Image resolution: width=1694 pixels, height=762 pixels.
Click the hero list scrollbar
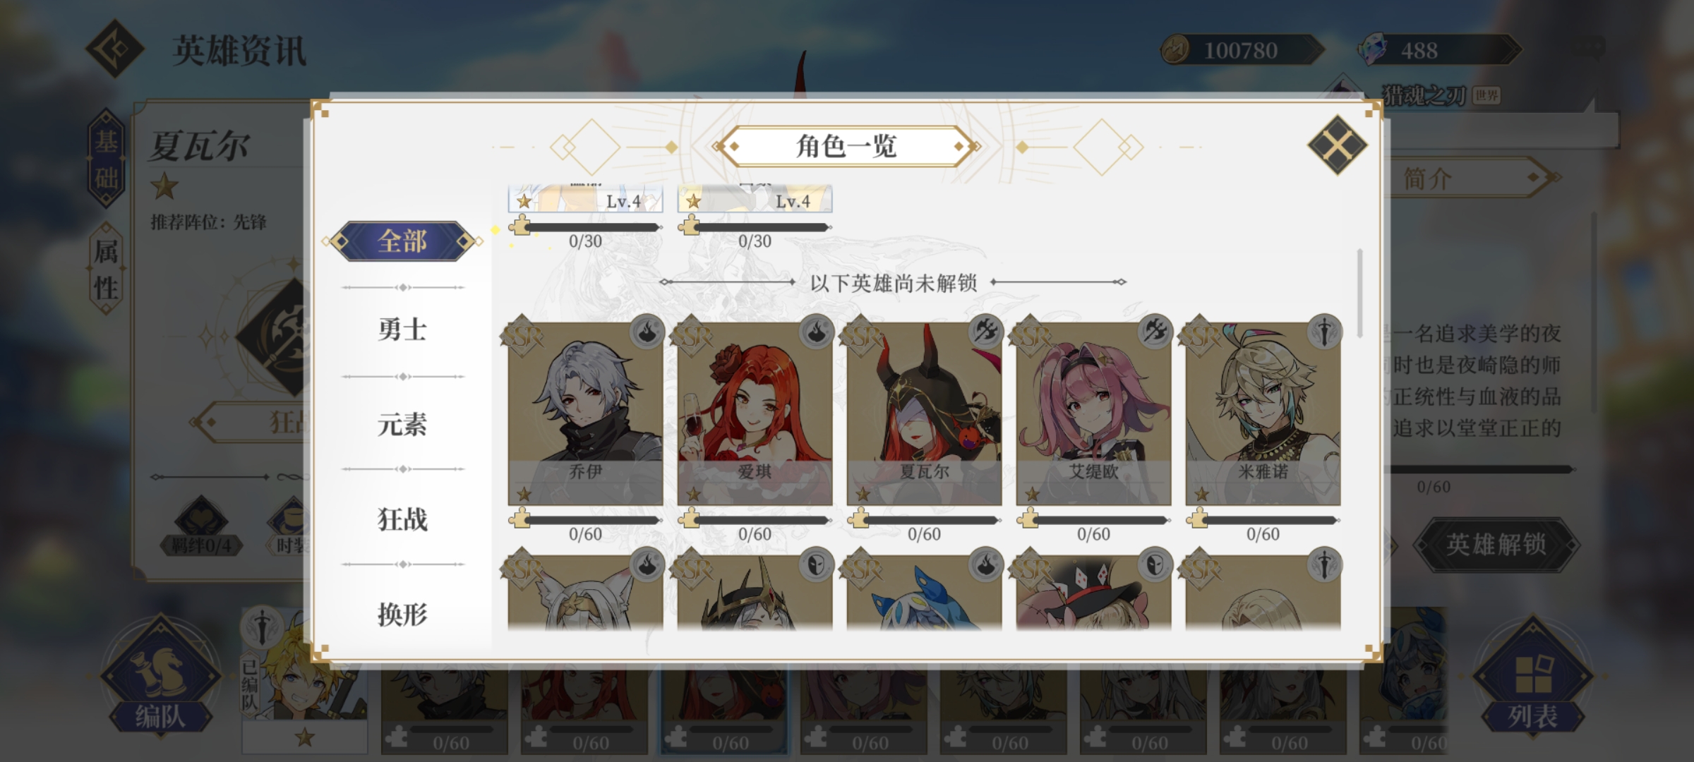[1359, 293]
